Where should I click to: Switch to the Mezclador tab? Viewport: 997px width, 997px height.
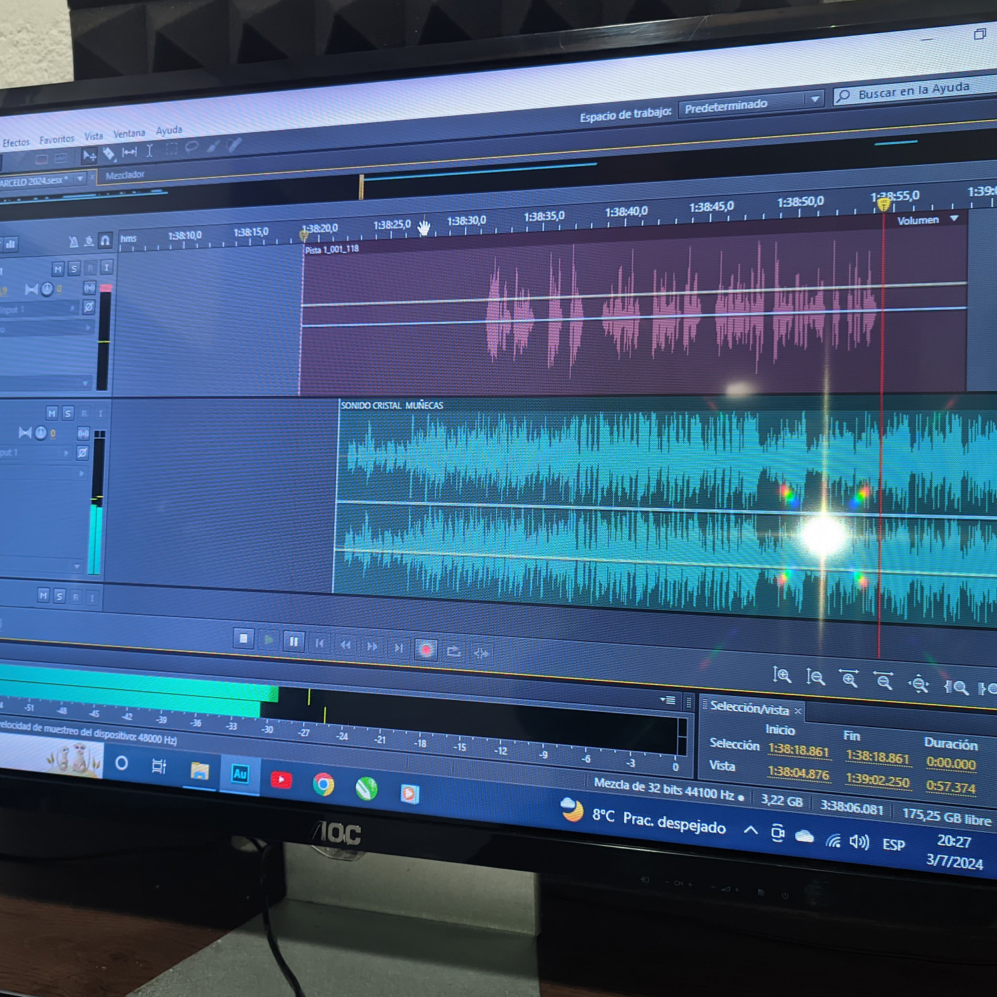125,175
